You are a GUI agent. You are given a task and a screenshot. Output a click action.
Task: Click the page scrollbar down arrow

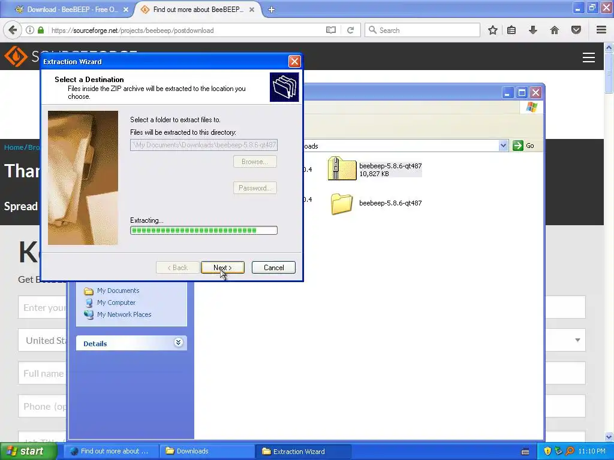click(609, 437)
